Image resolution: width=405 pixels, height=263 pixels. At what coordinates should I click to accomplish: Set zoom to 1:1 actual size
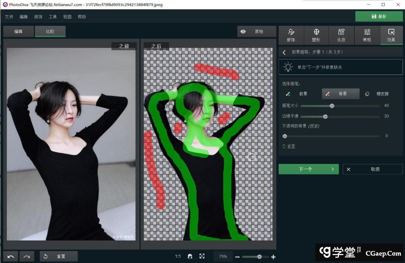point(178,257)
